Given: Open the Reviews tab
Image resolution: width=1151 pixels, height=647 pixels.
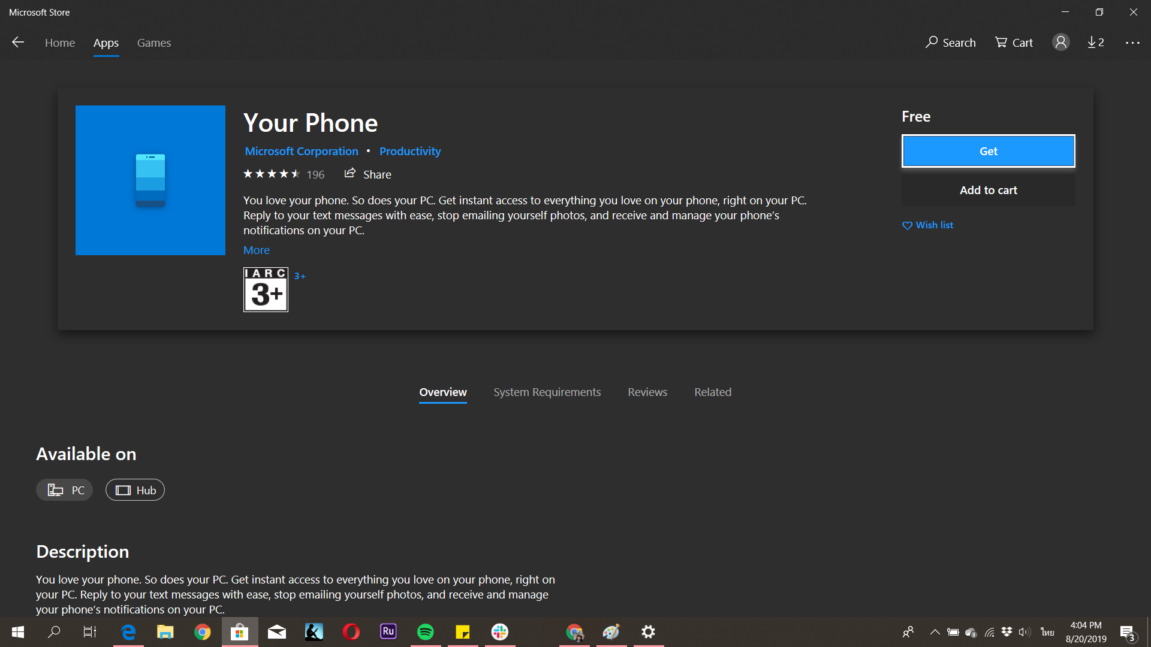Looking at the screenshot, I should (x=647, y=392).
